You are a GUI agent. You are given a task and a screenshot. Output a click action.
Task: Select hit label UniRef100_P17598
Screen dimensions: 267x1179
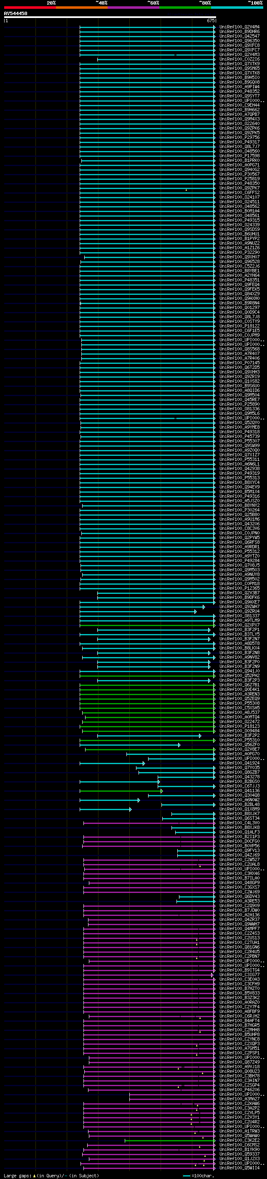coord(239,156)
